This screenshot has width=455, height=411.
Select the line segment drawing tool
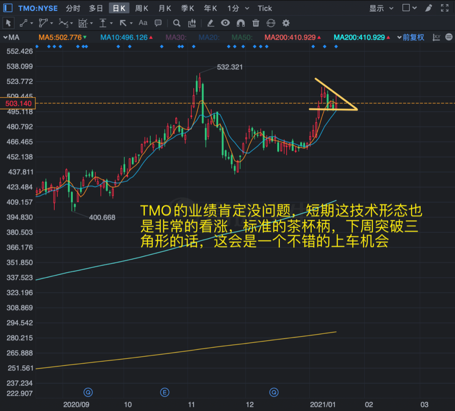(x=24, y=23)
